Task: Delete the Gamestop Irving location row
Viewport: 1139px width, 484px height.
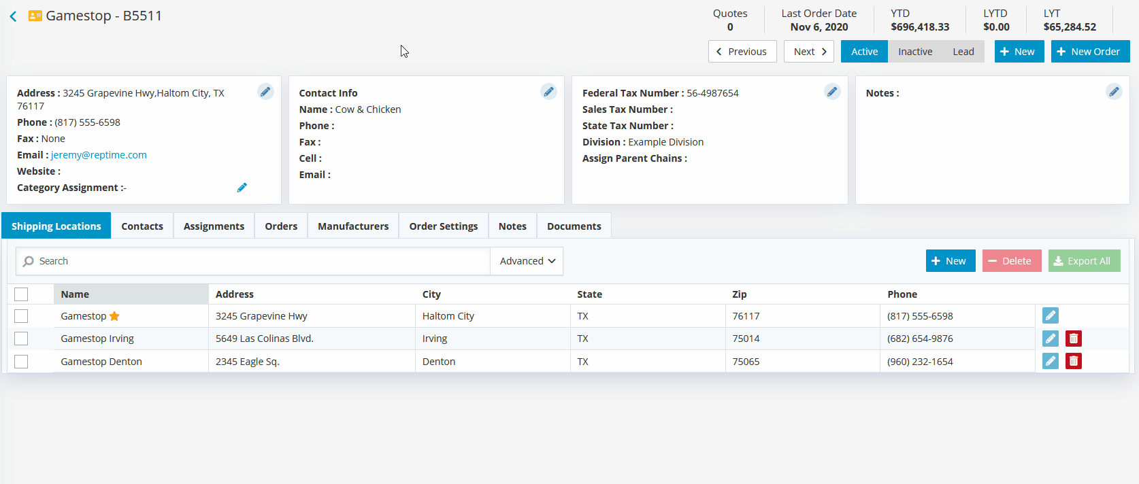Action: point(1074,339)
